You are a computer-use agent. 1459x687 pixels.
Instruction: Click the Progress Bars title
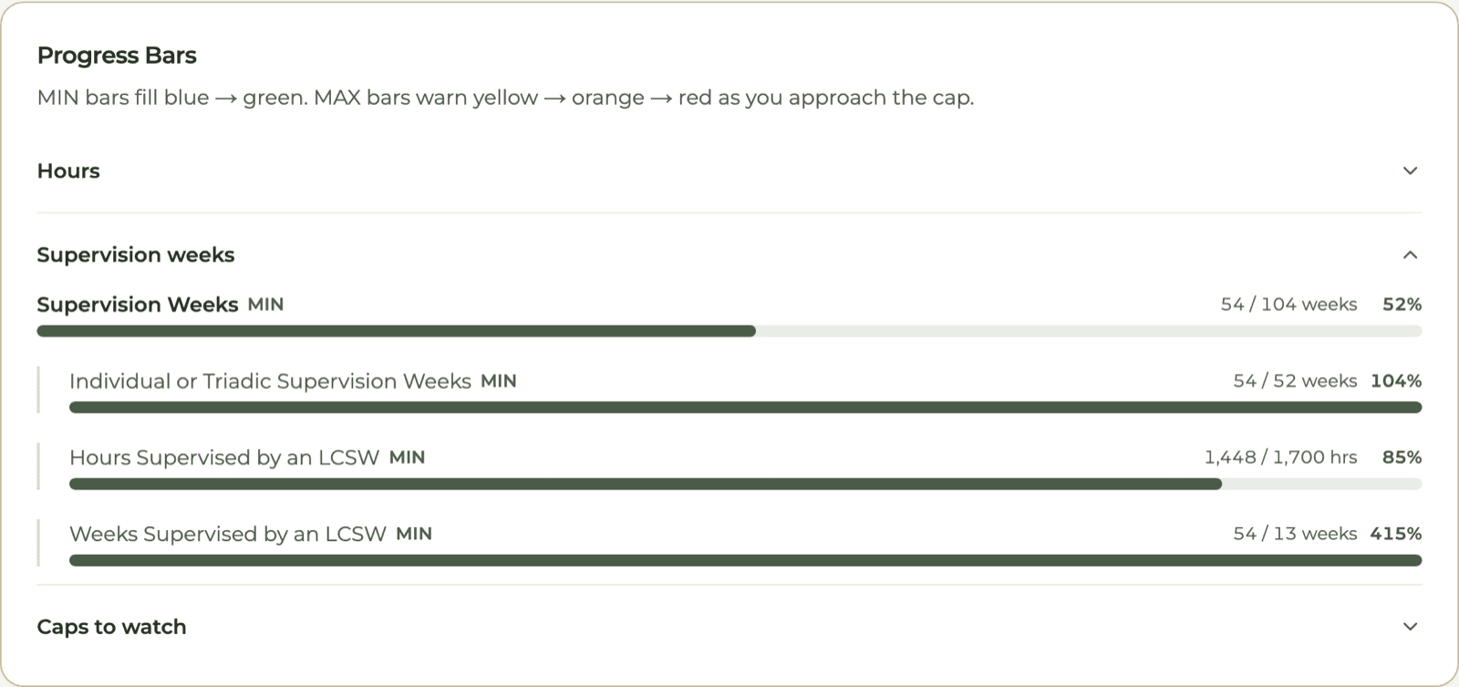click(x=117, y=56)
